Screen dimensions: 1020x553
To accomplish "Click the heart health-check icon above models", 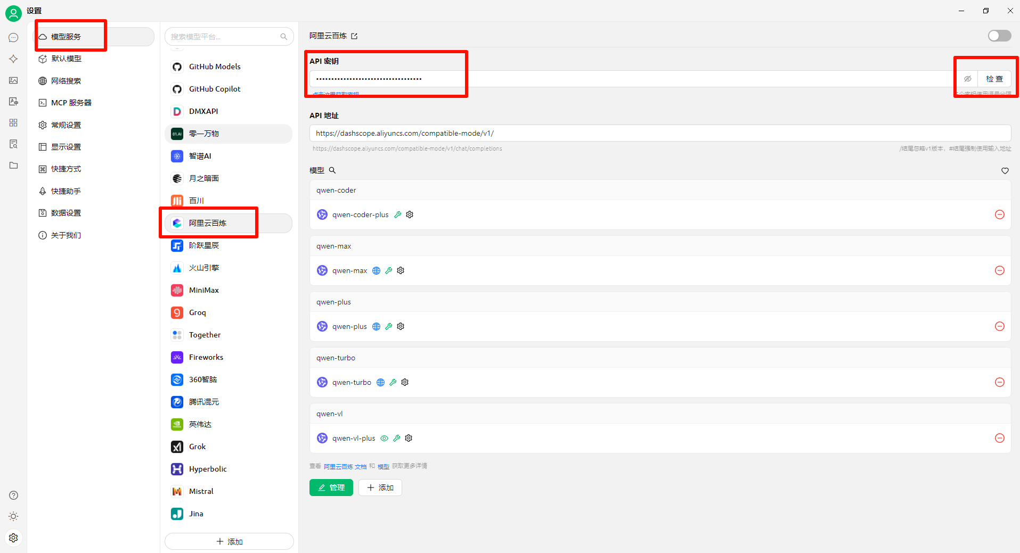I will point(1005,171).
